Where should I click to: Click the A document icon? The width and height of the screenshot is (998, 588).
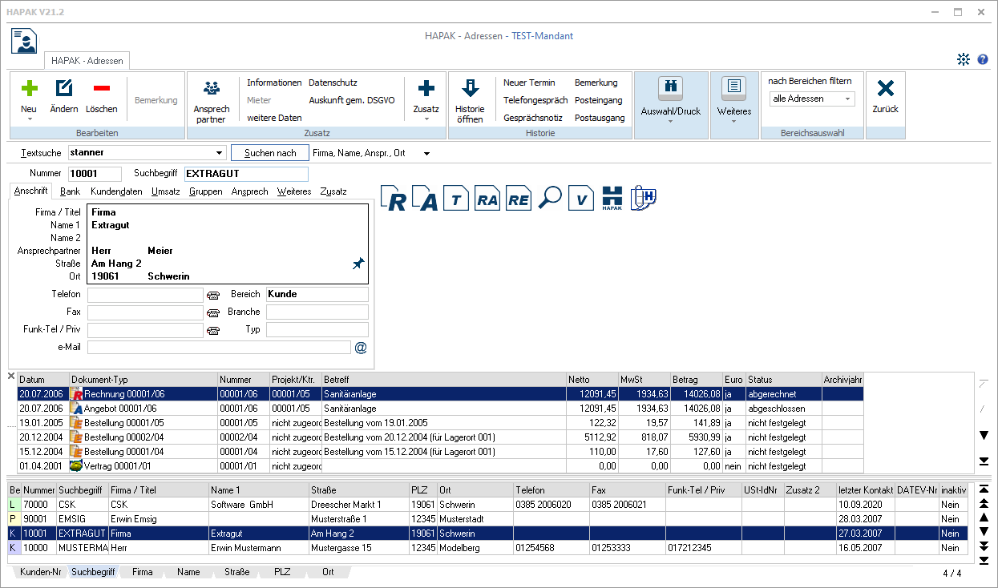click(426, 198)
